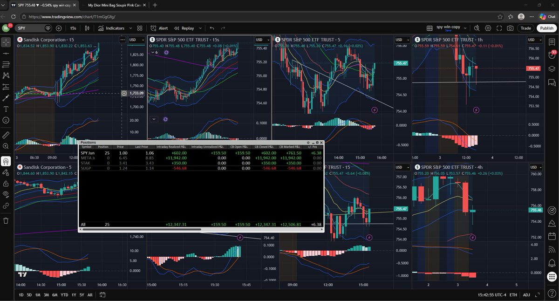Open the emoji and icons tool
This screenshot has width=559, height=301.
coord(6,120)
